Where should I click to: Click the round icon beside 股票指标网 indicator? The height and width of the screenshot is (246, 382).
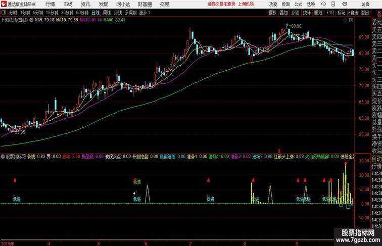(x=3, y=157)
